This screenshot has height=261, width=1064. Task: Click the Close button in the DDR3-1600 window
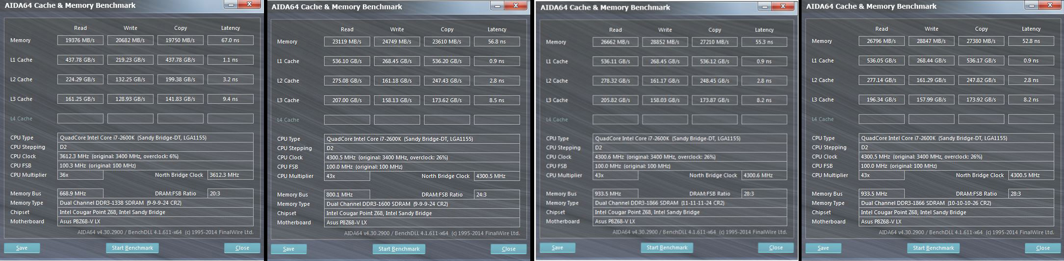(509, 249)
